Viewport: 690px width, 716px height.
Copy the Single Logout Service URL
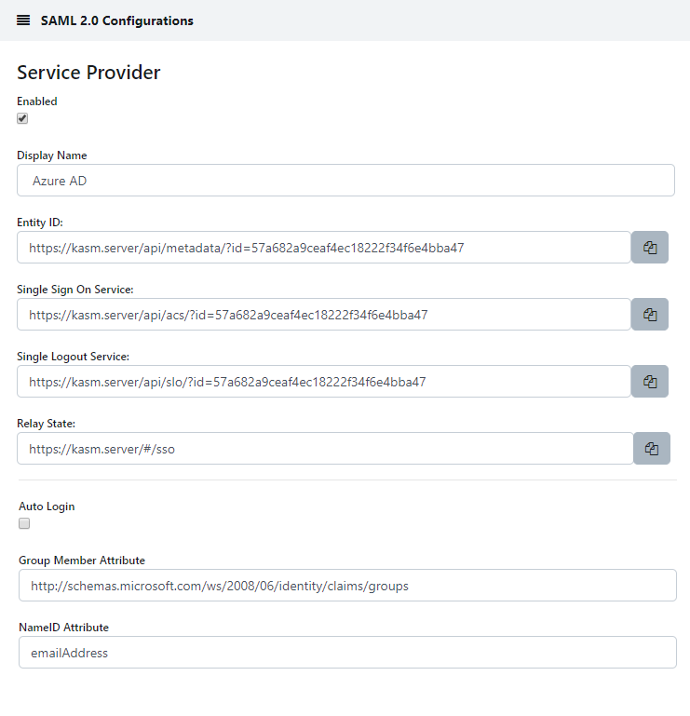tap(650, 382)
